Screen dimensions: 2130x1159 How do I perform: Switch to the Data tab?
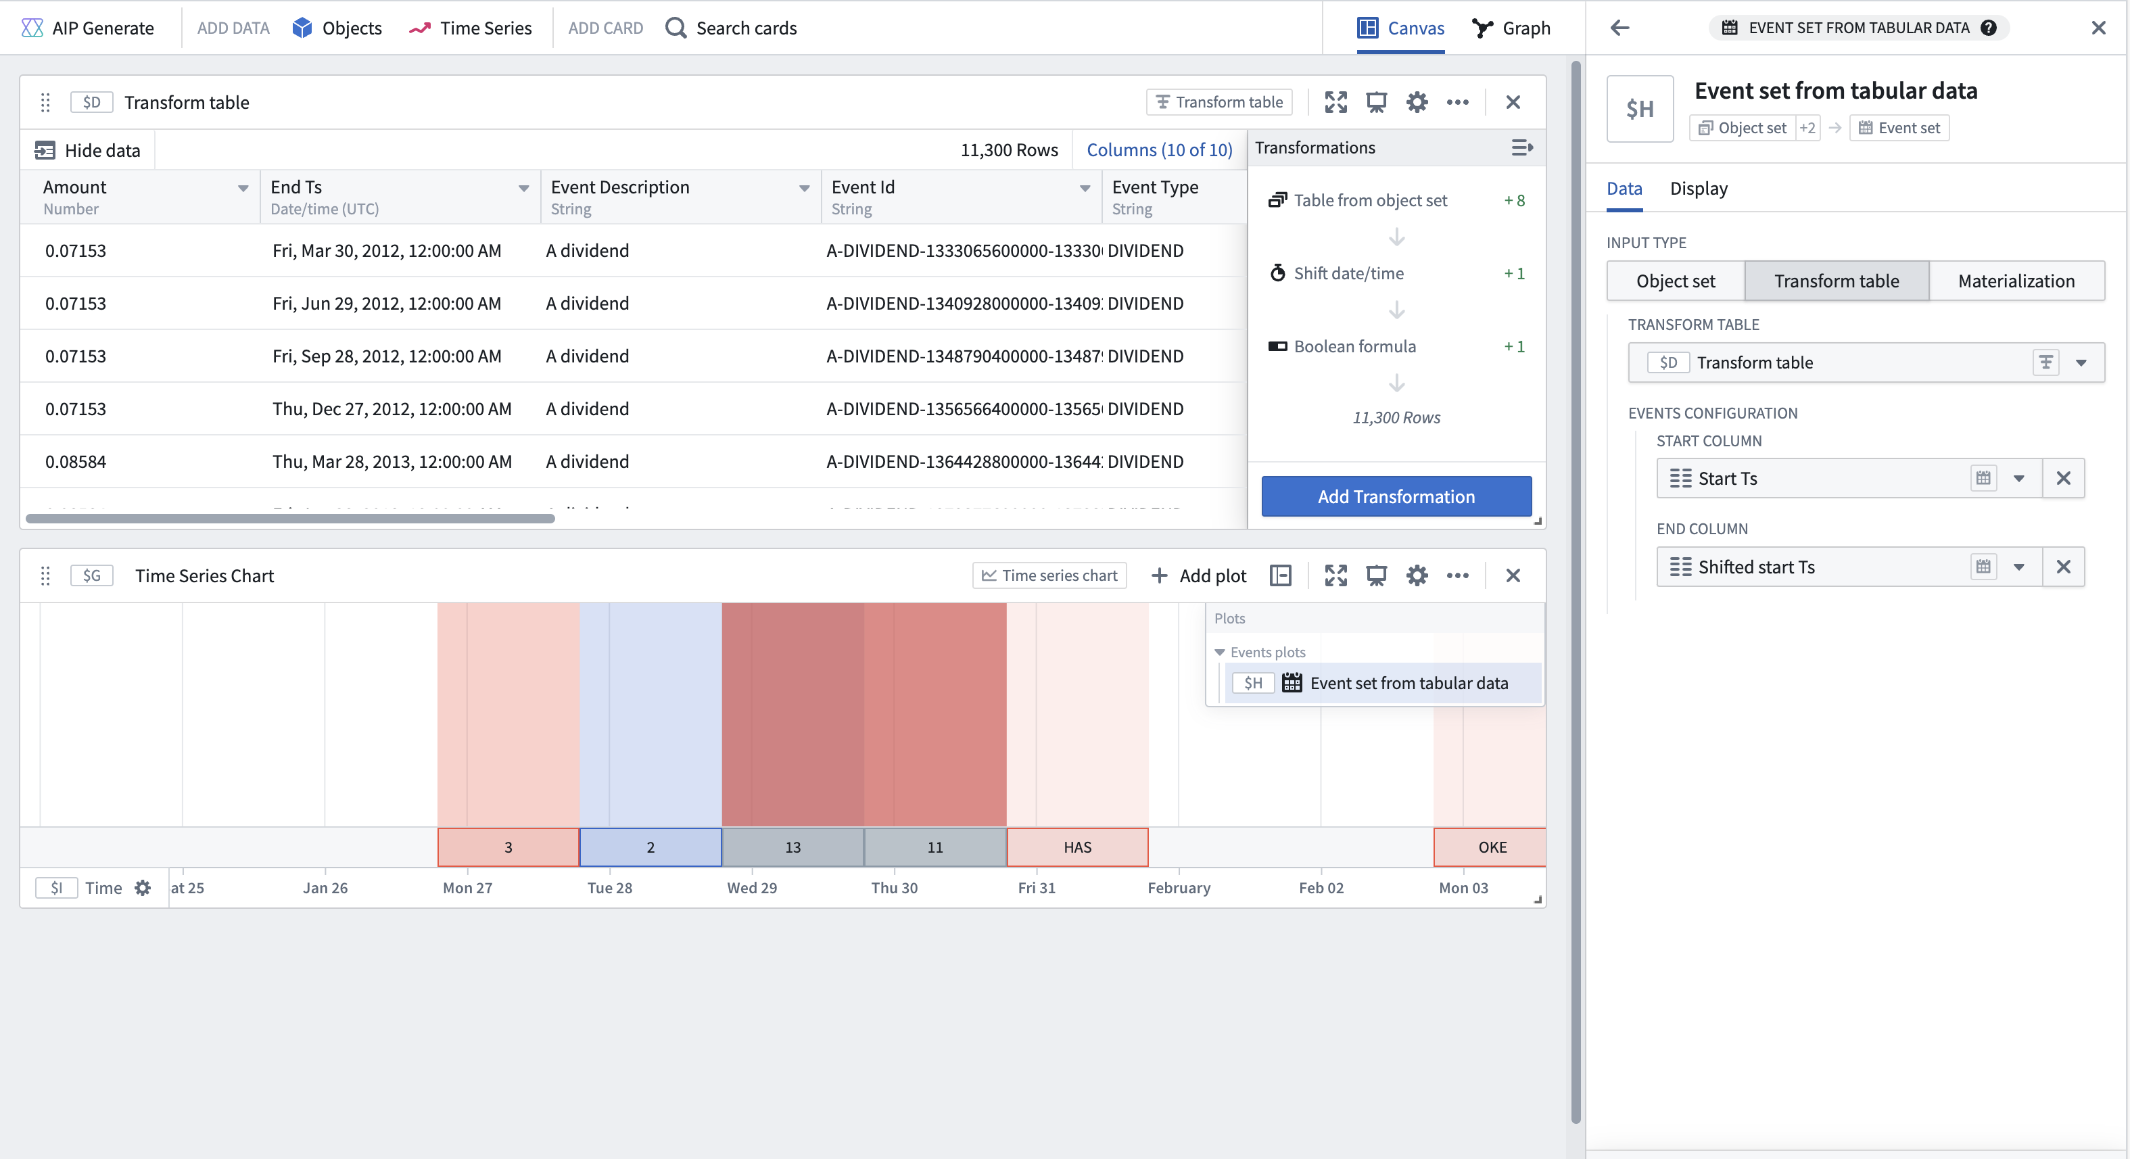click(1624, 189)
